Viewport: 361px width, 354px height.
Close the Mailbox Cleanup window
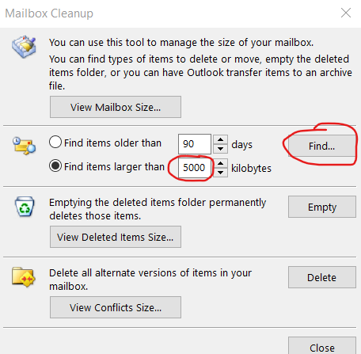click(x=346, y=13)
